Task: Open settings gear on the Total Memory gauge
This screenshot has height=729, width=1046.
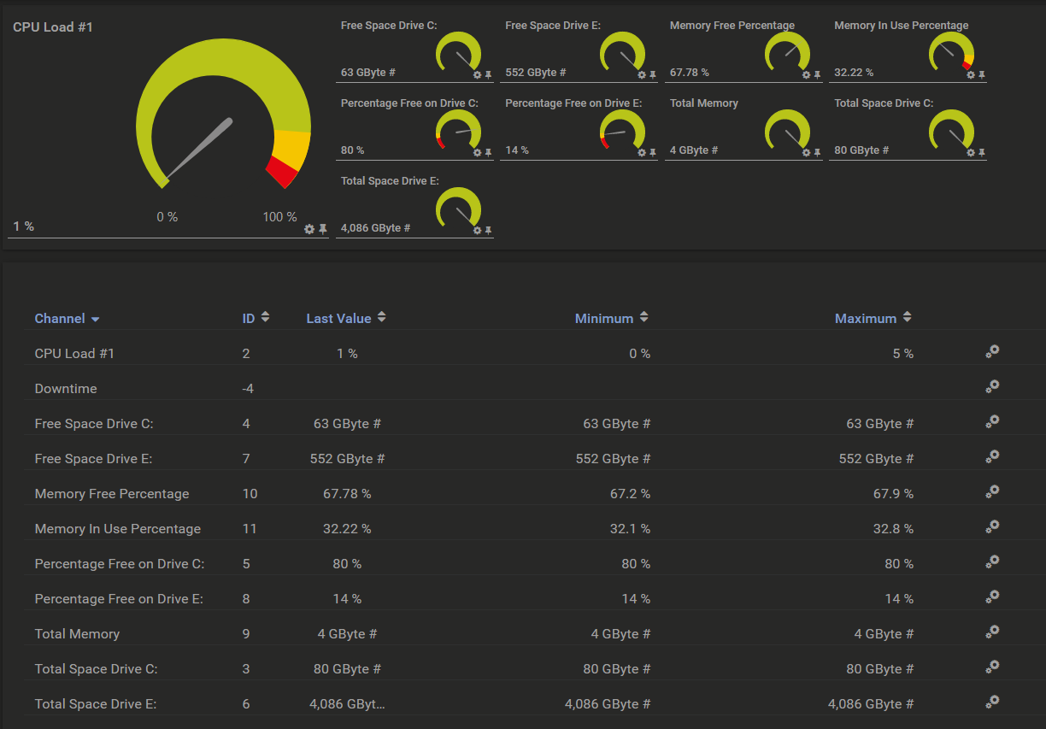Action: 804,153
